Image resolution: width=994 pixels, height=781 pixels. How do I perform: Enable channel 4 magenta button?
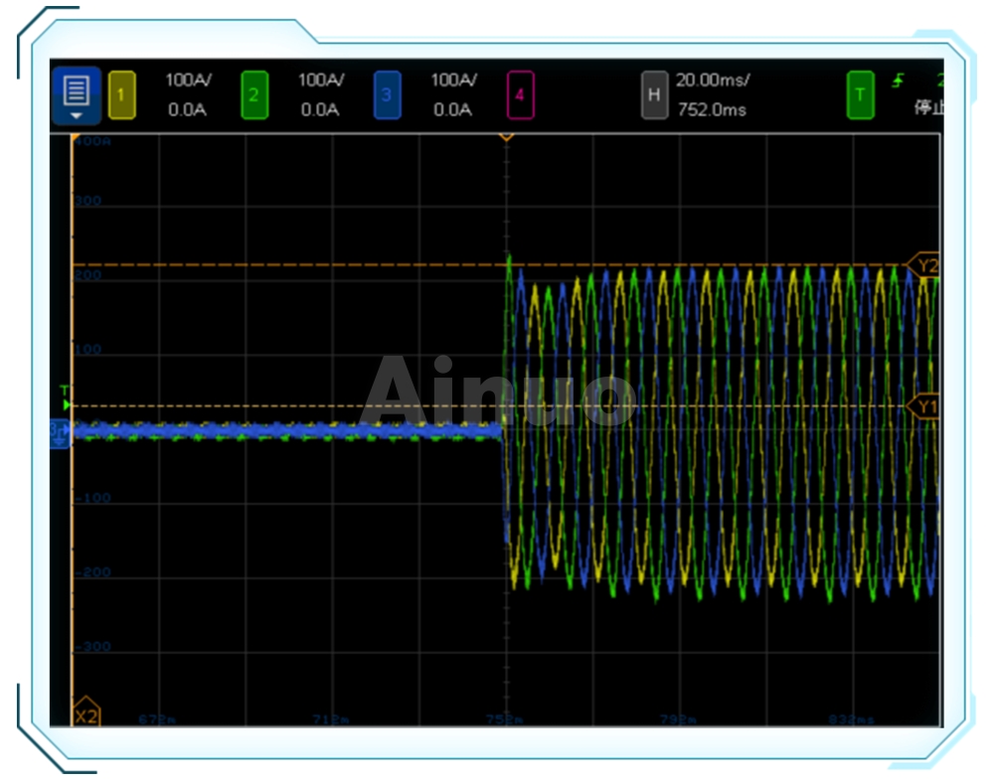point(520,95)
